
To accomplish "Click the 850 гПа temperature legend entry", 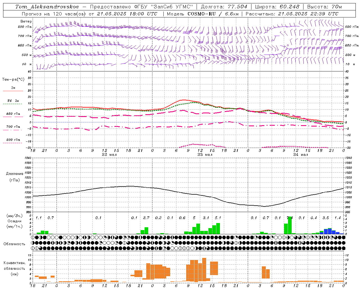I will tap(13, 114).
